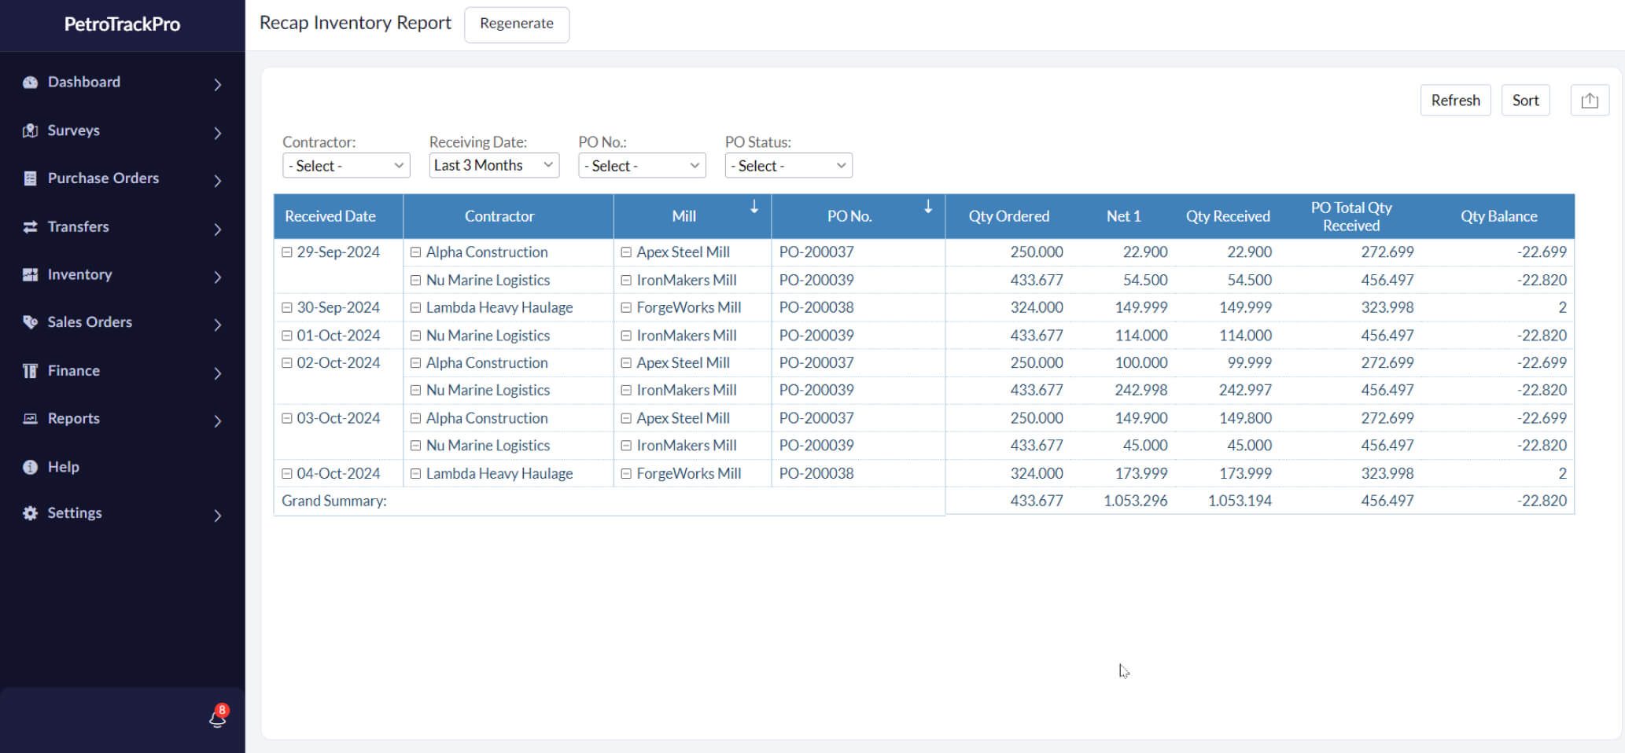Viewport: 1625px width, 753px height.
Task: Click the Dashboard sidebar icon
Action: click(30, 82)
